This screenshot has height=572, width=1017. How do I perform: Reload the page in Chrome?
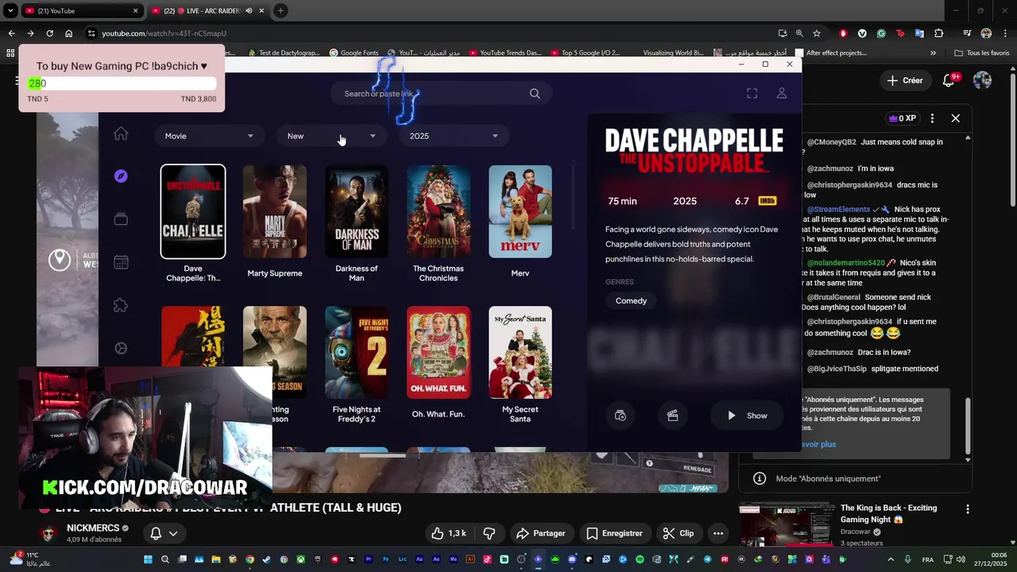pyautogui.click(x=49, y=33)
